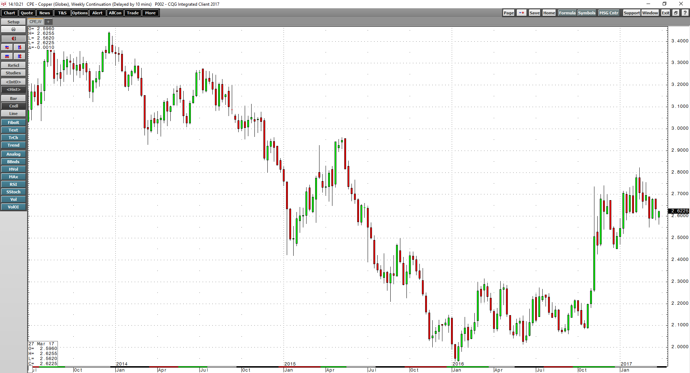Open the MSG Cntr message center
This screenshot has height=373, width=690.
(609, 13)
